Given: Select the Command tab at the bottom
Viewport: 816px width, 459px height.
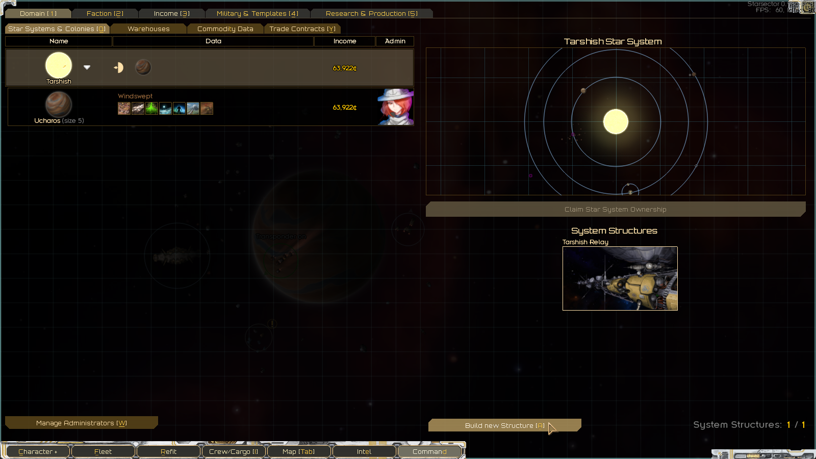Looking at the screenshot, I should (429, 452).
